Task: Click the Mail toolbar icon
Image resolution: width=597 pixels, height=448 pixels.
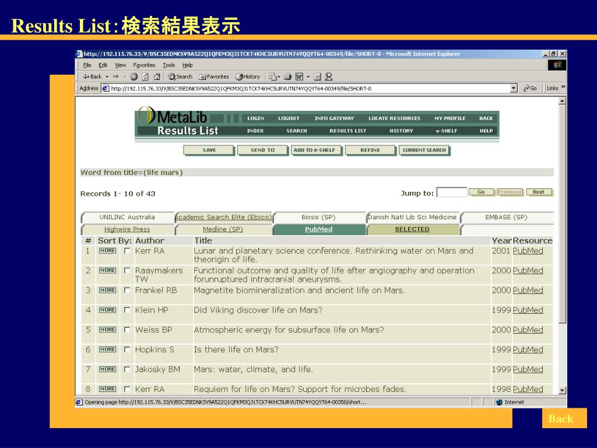Action: click(x=272, y=76)
